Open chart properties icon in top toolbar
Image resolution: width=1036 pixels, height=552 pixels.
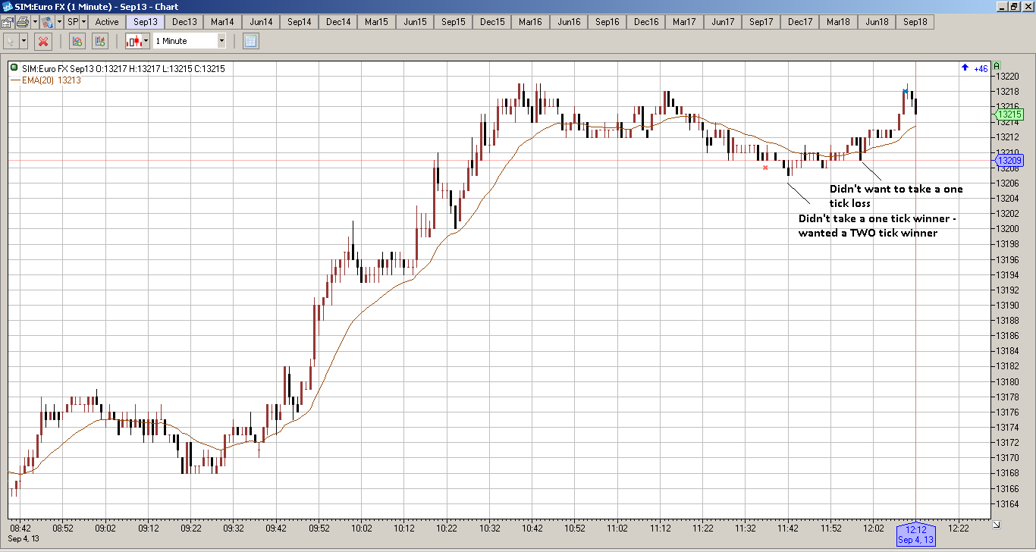coord(7,22)
